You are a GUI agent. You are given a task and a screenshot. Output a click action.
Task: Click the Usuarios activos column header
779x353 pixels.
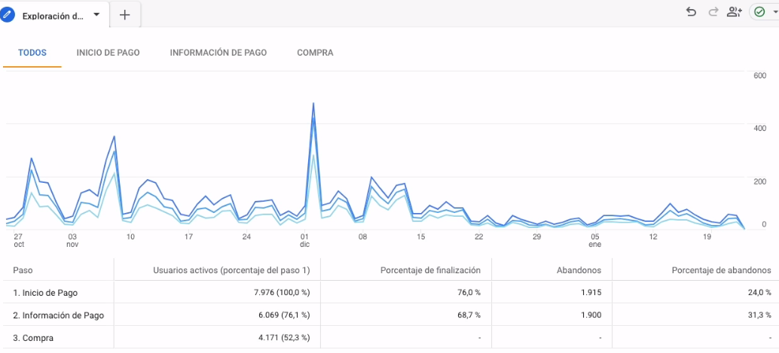tap(231, 271)
